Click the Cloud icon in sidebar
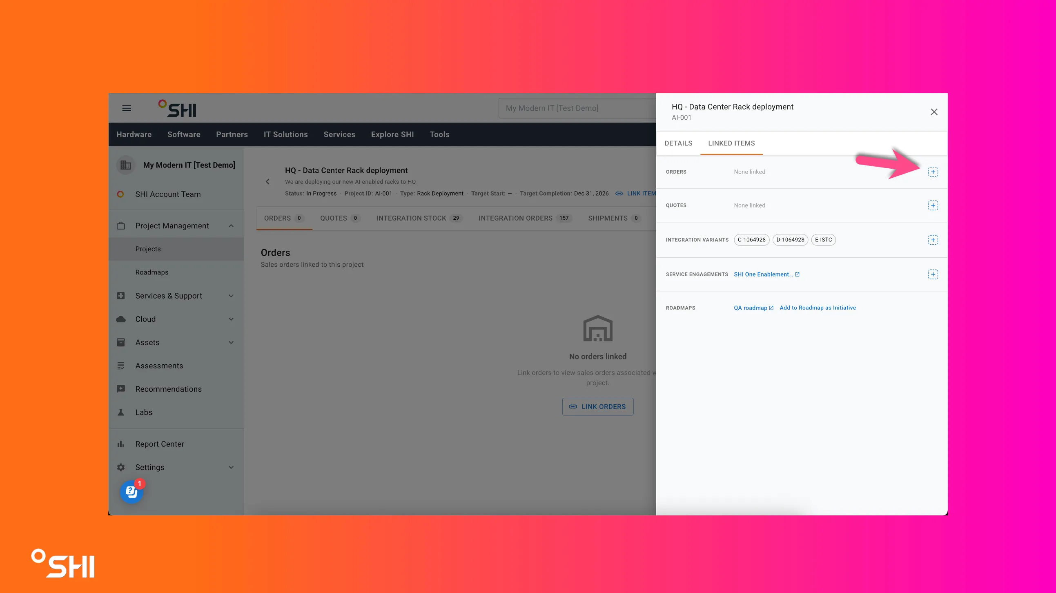 coord(121,319)
